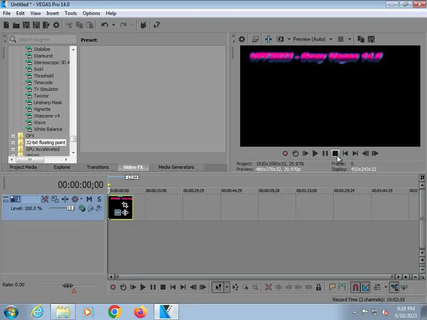
Task: Click Record in the timeline transport
Action: 113,287
